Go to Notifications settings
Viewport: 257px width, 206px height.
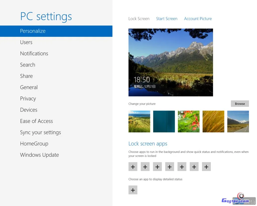(34, 54)
